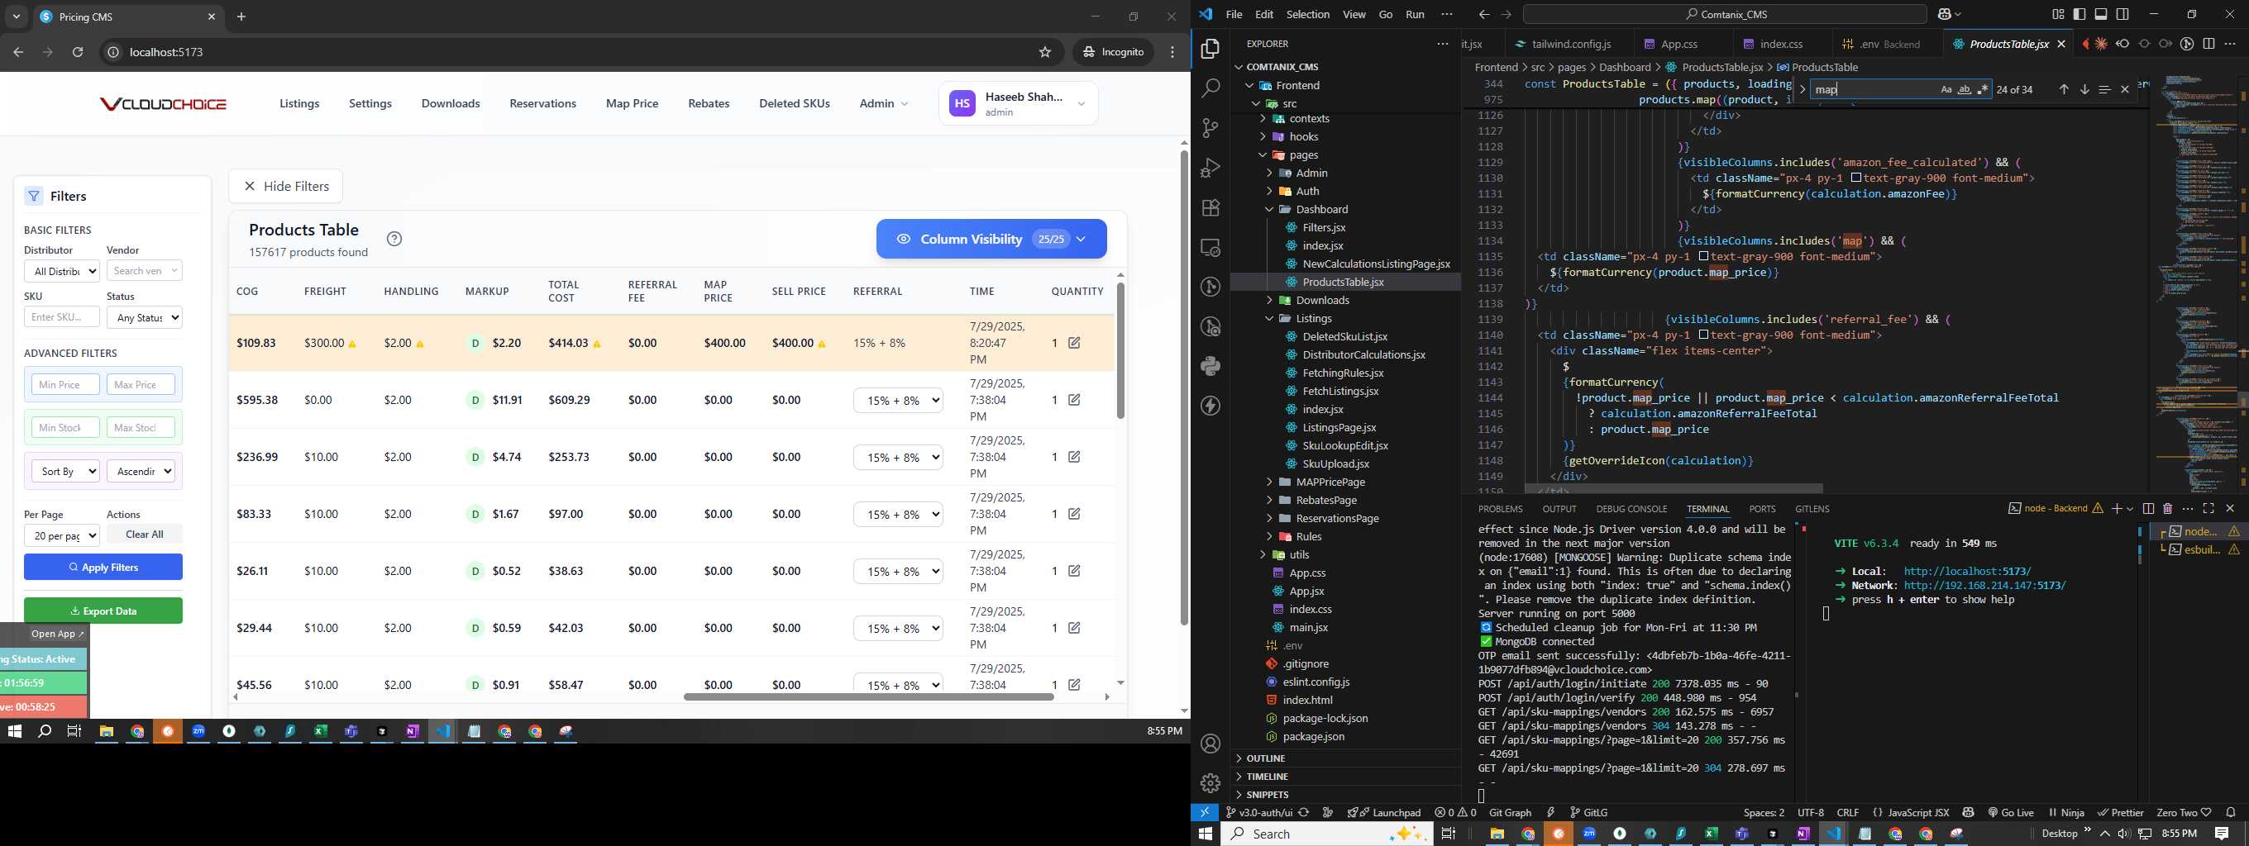Toggle the primary side bar in VS Code
Viewport: 2249px width, 846px height.
tap(2079, 14)
